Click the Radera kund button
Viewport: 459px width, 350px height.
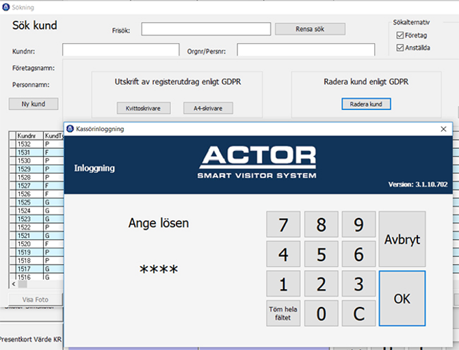[x=366, y=104]
